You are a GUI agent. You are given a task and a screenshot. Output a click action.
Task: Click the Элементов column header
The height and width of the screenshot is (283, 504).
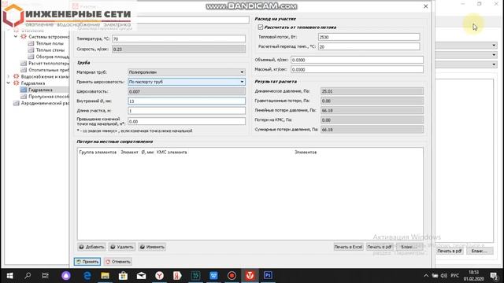tap(306, 152)
